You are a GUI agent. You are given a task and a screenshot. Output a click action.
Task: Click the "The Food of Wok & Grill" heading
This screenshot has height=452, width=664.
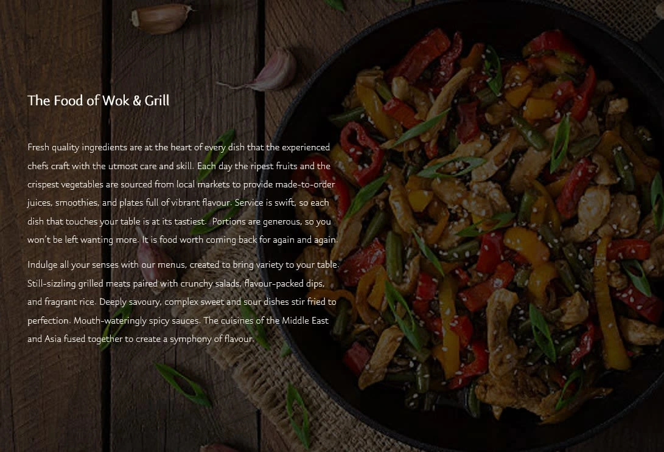point(98,101)
